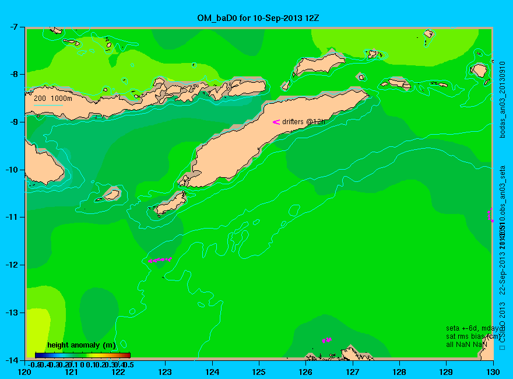513x379 pixels.
Task: Click the "200 1000m" depth contour label
Action: (x=53, y=98)
